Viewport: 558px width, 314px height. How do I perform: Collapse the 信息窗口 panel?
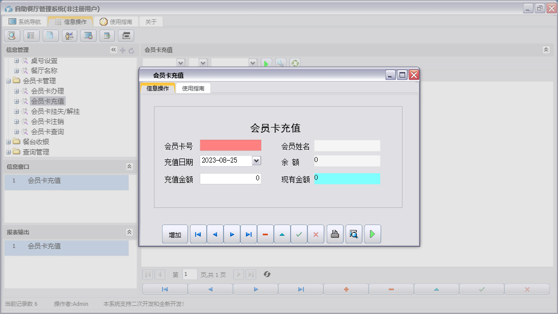[x=130, y=167]
